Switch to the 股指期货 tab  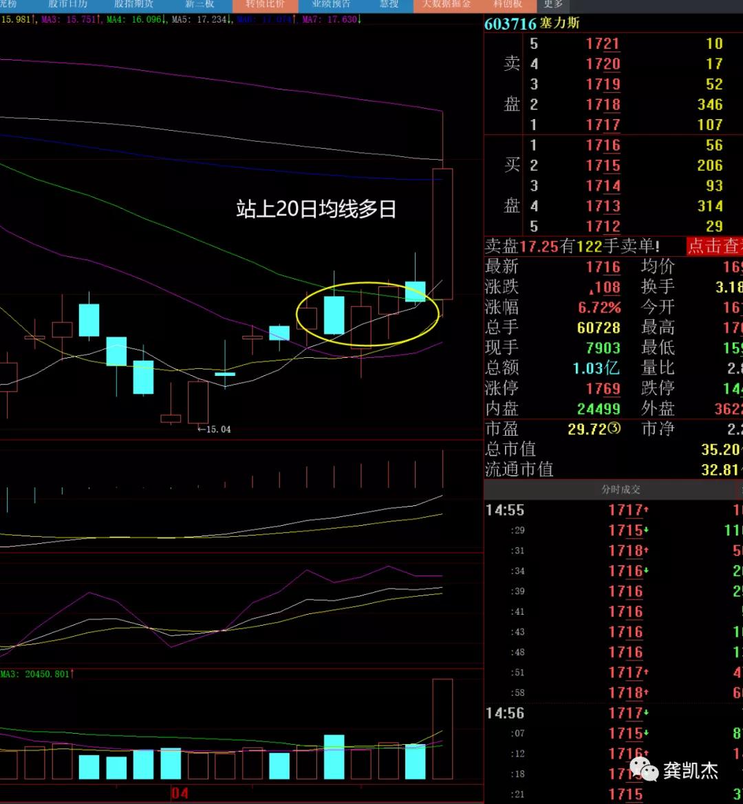[133, 4]
